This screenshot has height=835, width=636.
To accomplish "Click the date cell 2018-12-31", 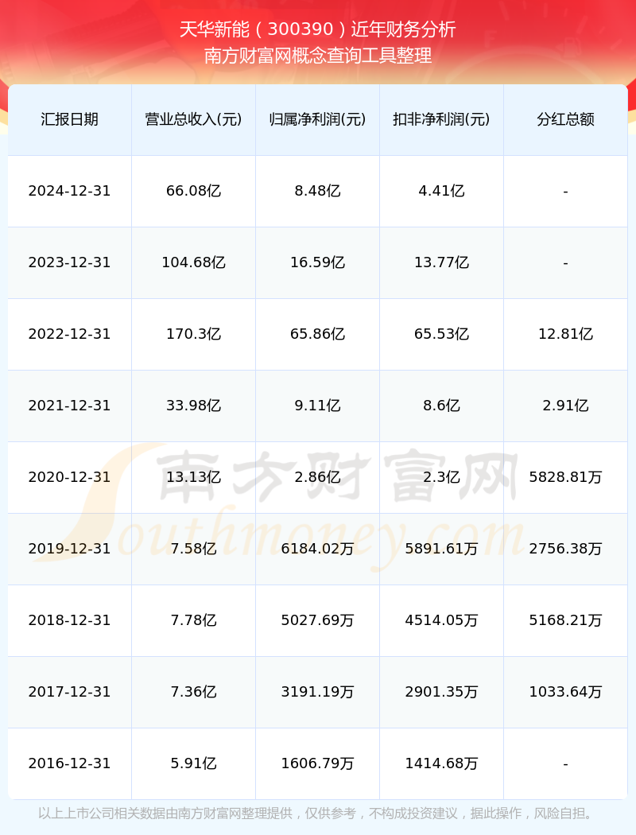I will click(x=69, y=620).
